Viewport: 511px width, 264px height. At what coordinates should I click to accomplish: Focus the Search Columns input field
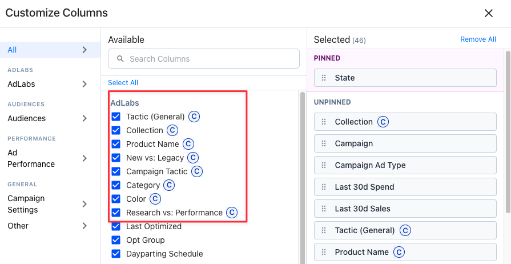coord(204,59)
